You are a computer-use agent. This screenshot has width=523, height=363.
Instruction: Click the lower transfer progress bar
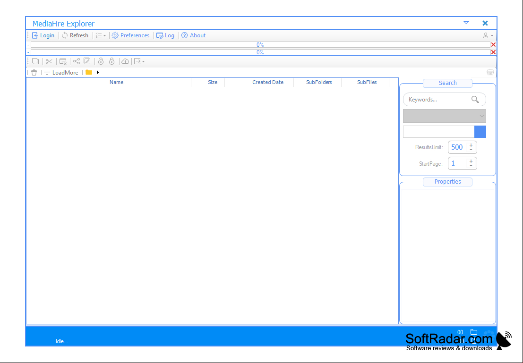click(x=260, y=52)
